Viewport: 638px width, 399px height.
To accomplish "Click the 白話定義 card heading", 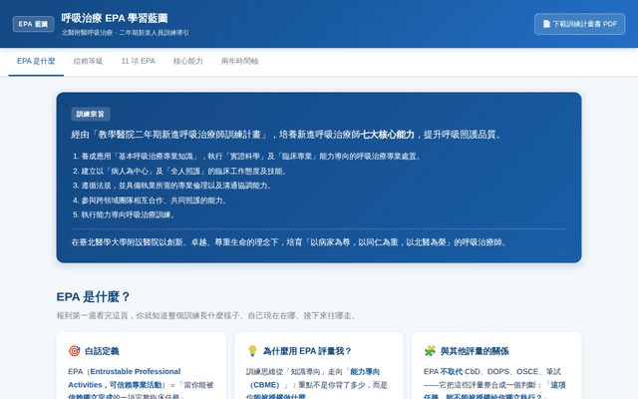I will click(x=102, y=351).
